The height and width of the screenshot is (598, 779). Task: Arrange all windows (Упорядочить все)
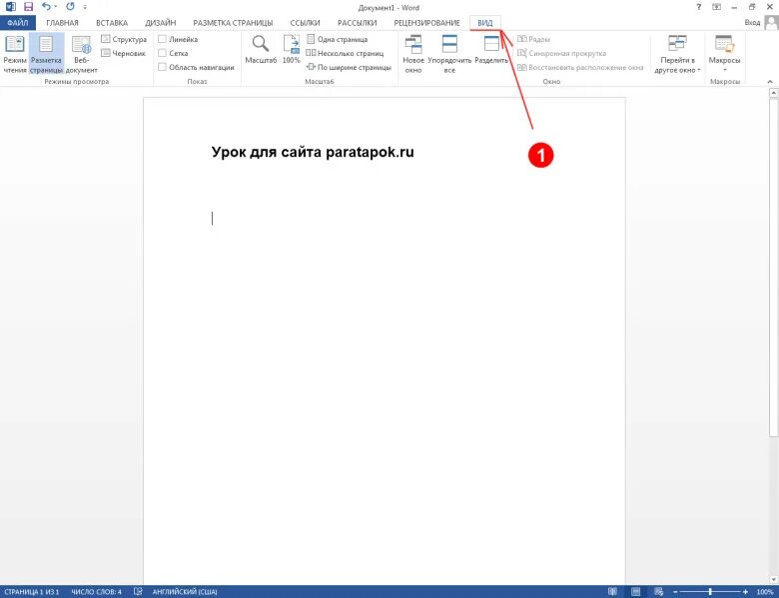pyautogui.click(x=449, y=54)
